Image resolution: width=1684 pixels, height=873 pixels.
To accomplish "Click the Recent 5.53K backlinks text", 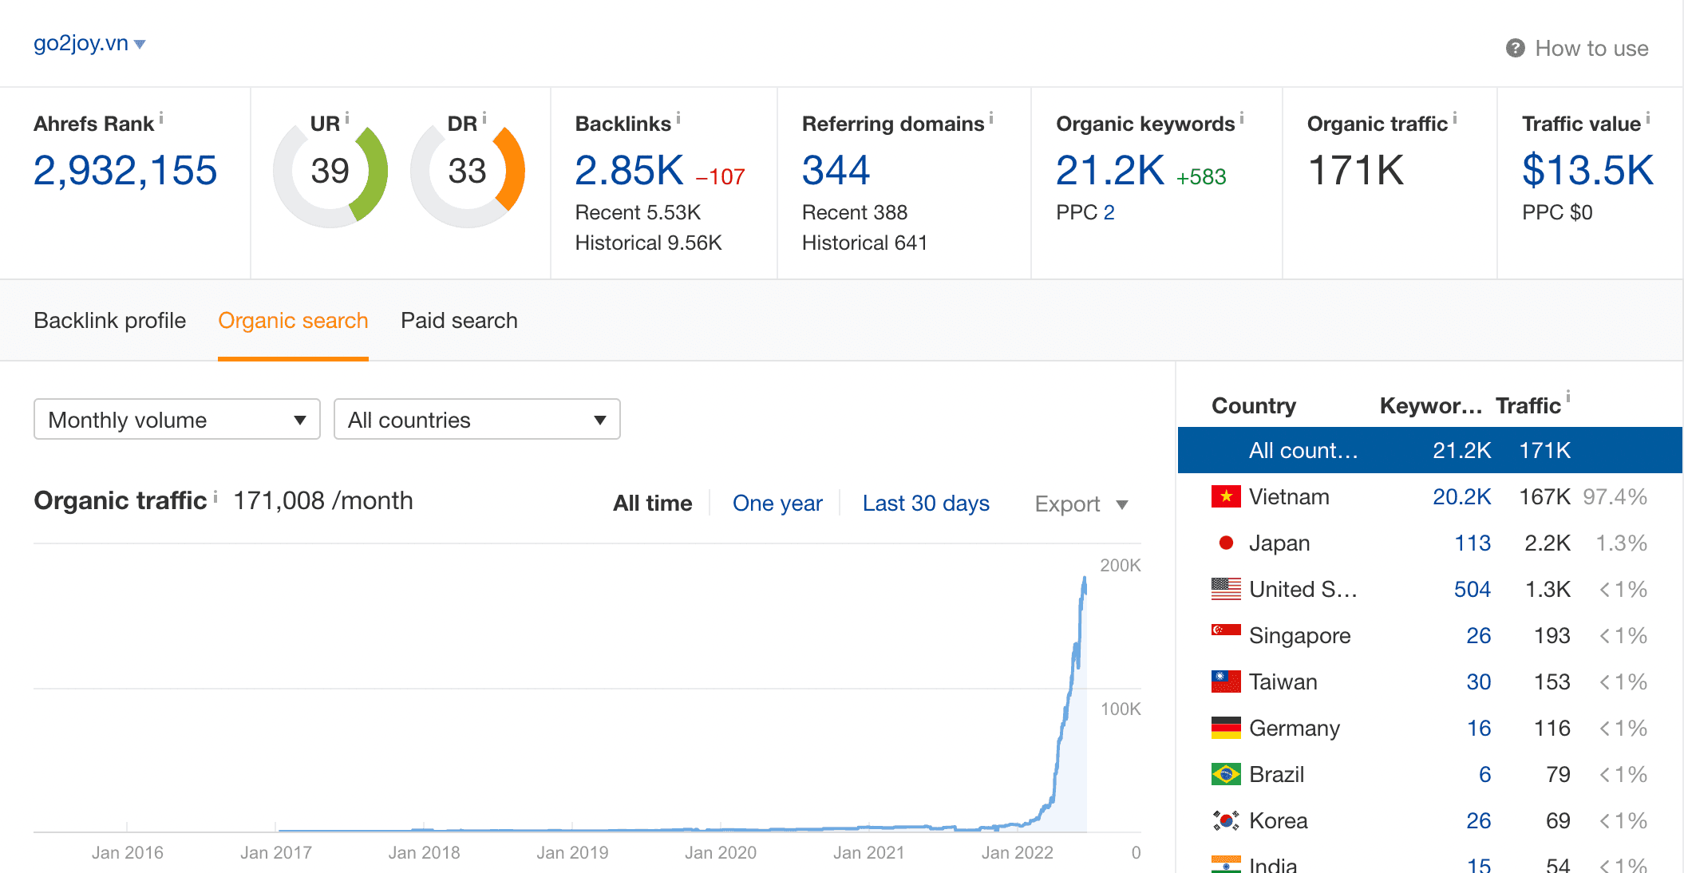I will [x=638, y=212].
